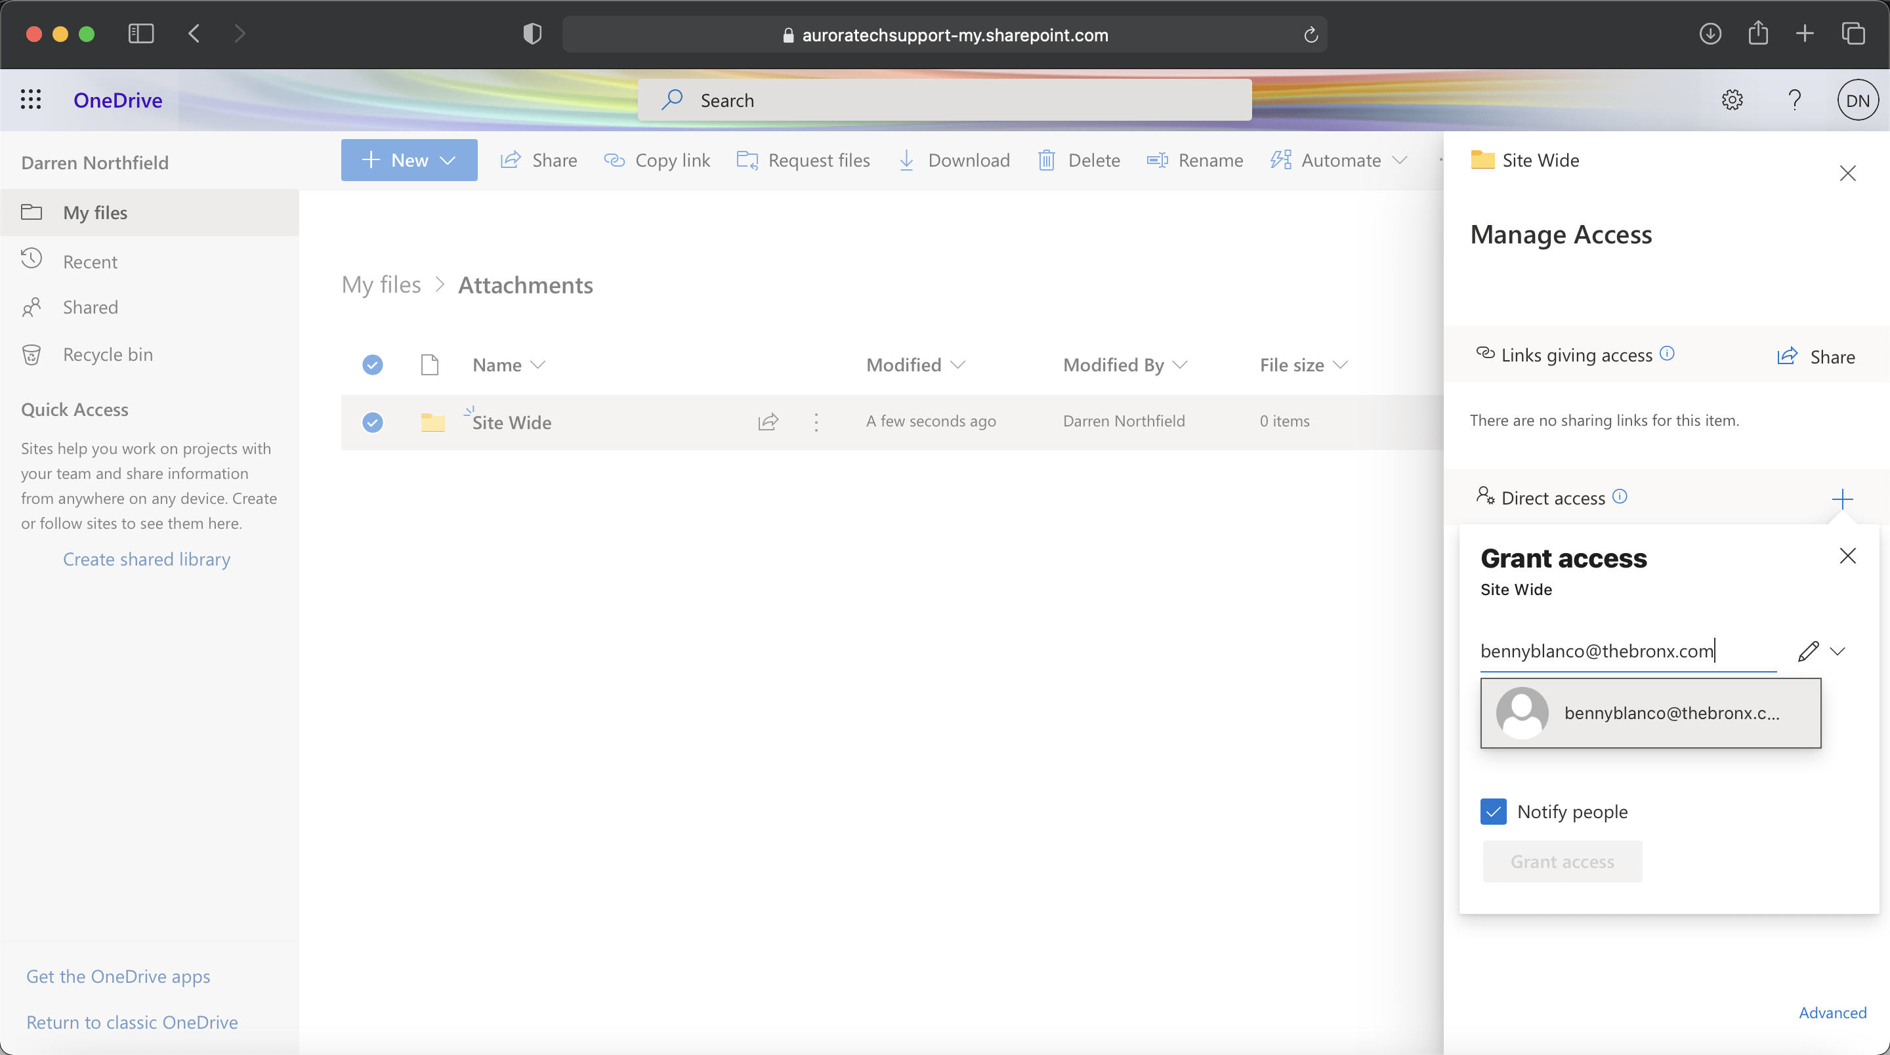Expand the Automate dropdown menu
Screen dimensions: 1890x1055
coord(1400,158)
